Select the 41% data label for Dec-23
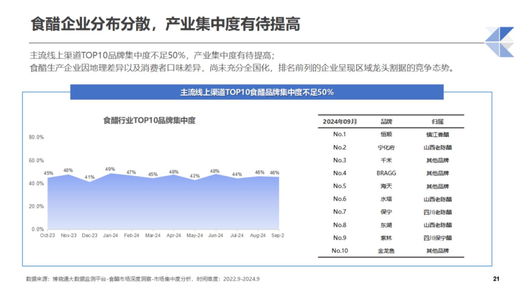The width and height of the screenshot is (514, 289). [x=90, y=177]
